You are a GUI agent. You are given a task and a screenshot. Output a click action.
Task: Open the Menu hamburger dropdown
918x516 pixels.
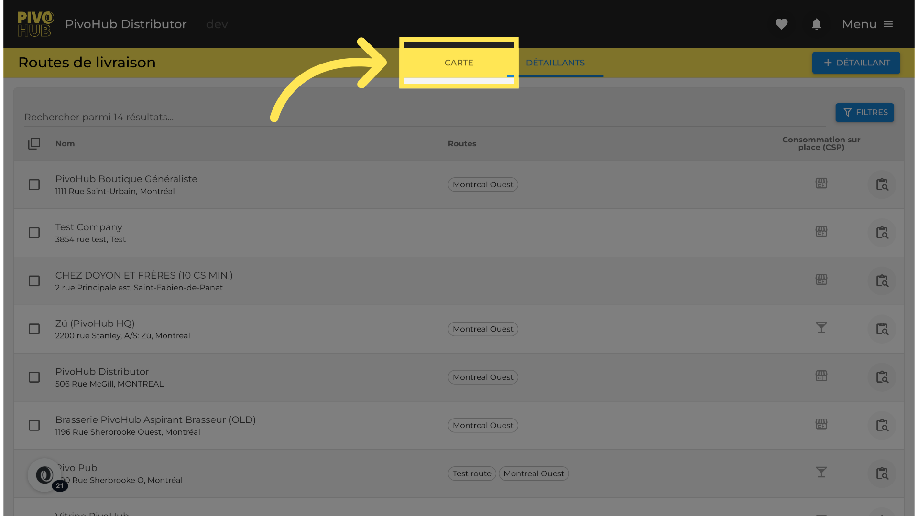pos(867,24)
